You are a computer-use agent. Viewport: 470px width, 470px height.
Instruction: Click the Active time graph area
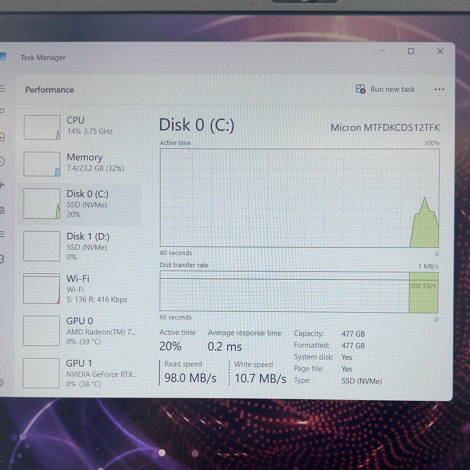coord(300,198)
